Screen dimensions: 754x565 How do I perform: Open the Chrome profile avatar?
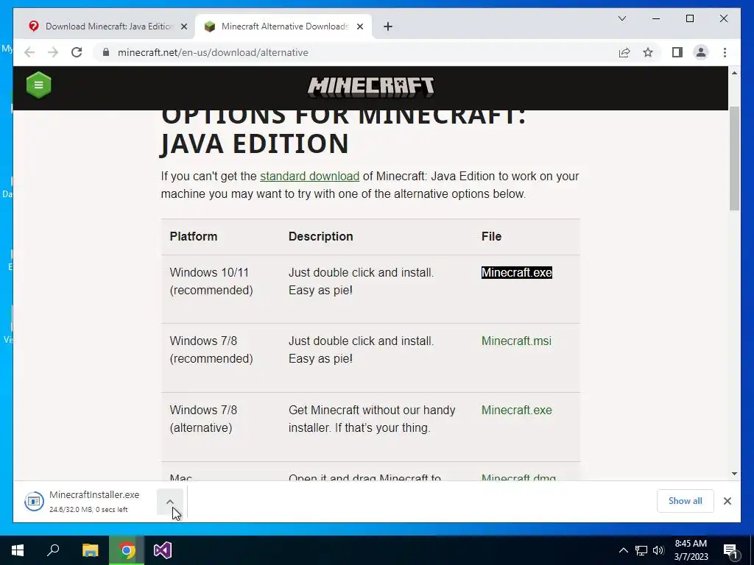[x=701, y=52]
